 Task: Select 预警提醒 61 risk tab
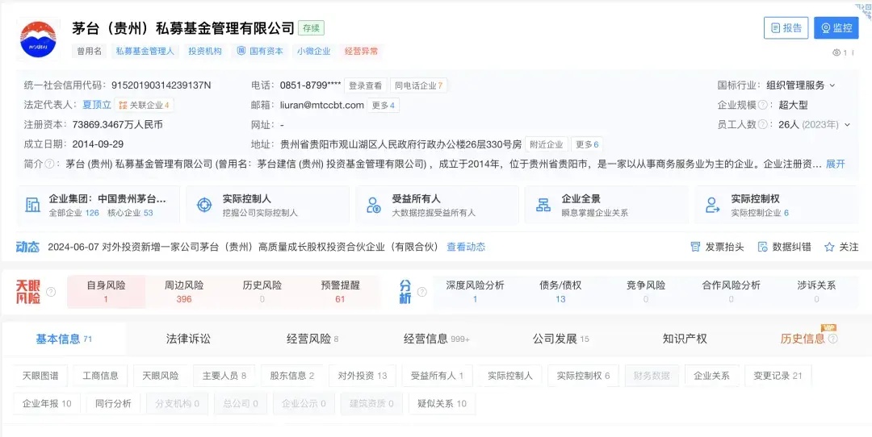[341, 292]
